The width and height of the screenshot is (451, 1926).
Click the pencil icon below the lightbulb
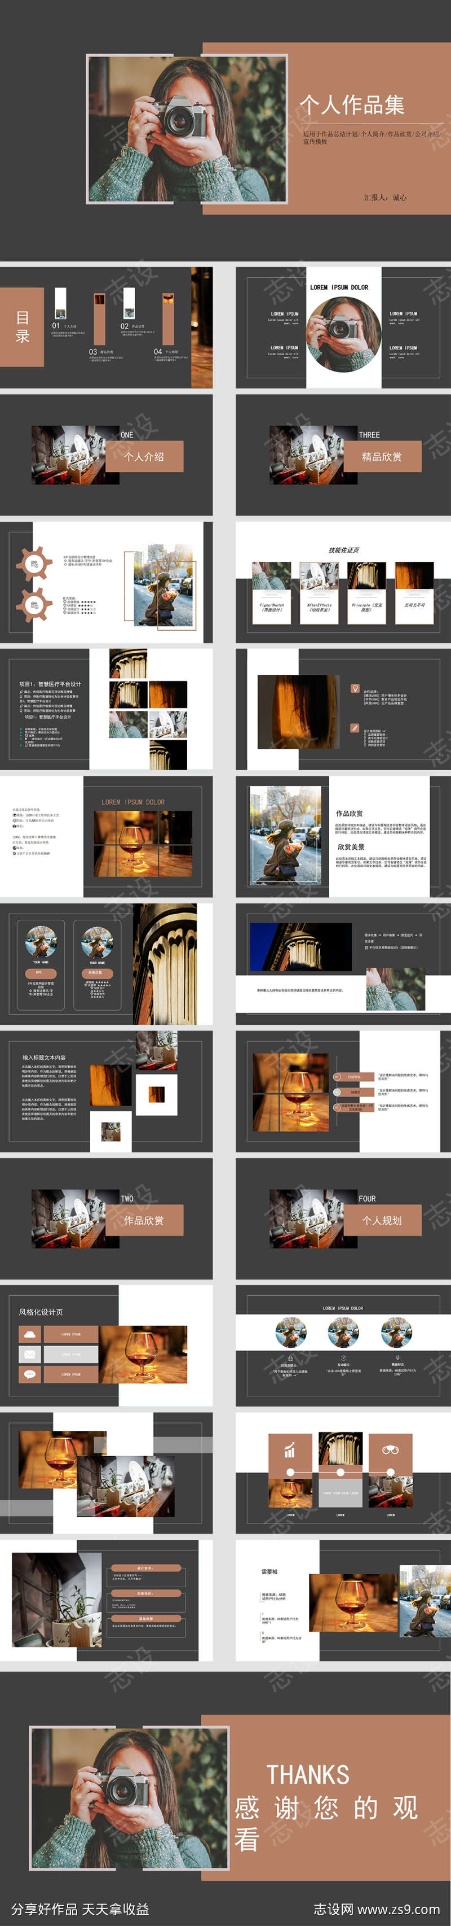(x=355, y=727)
